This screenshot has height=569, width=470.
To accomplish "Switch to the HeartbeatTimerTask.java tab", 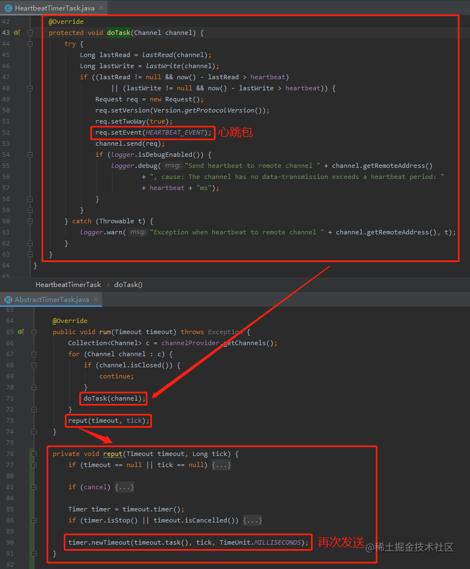I will point(54,8).
